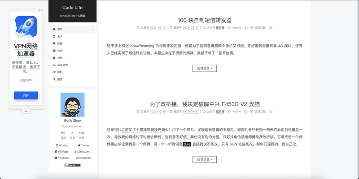Click the blue 打开 ad button
359x179 pixels.
click(26, 95)
